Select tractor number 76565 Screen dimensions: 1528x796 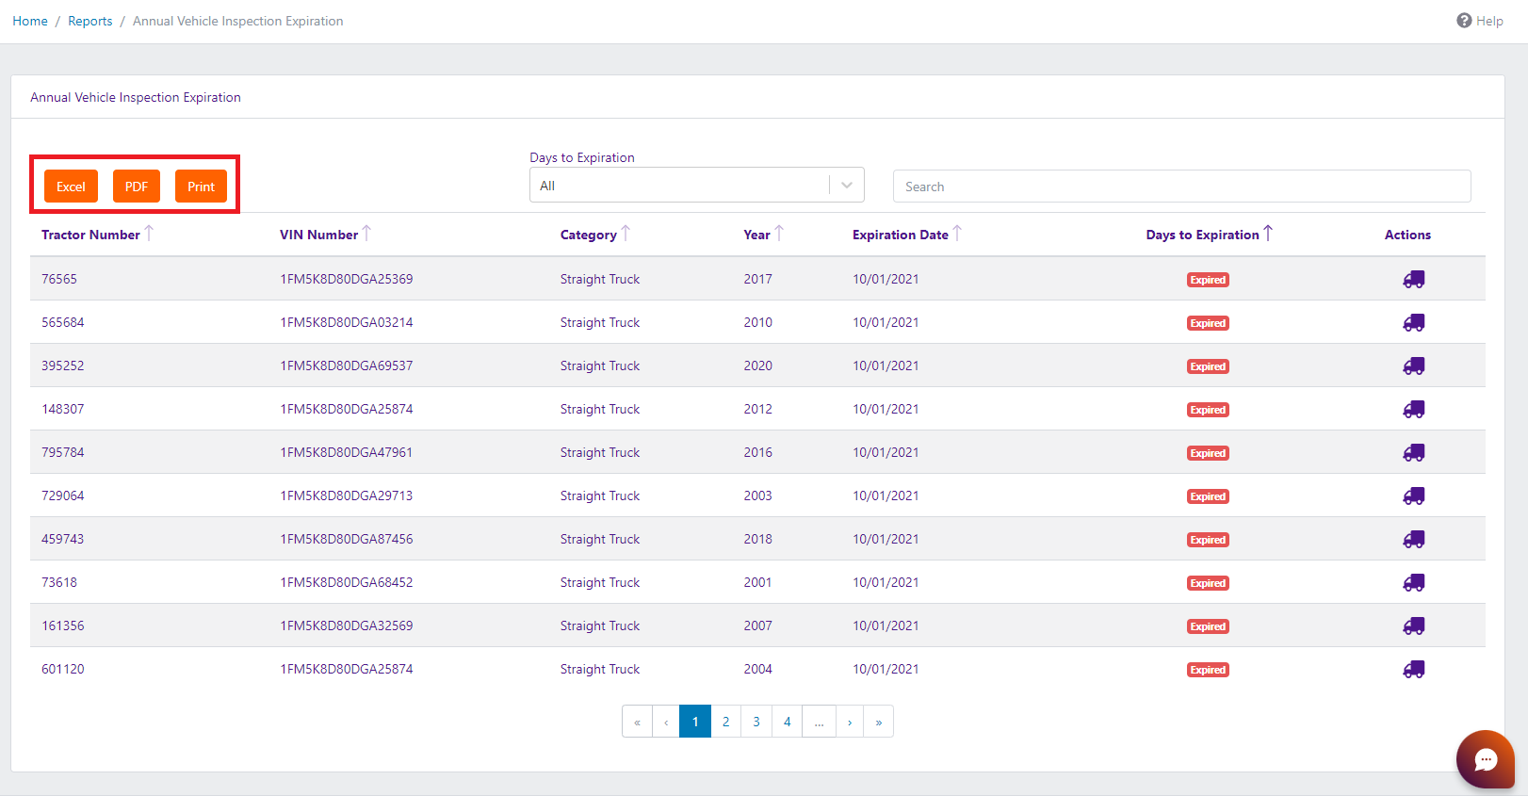click(x=59, y=279)
